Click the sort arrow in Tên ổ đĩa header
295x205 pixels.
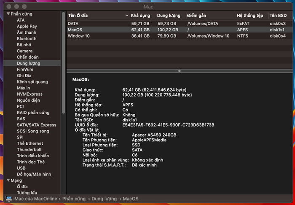coord(127,16)
